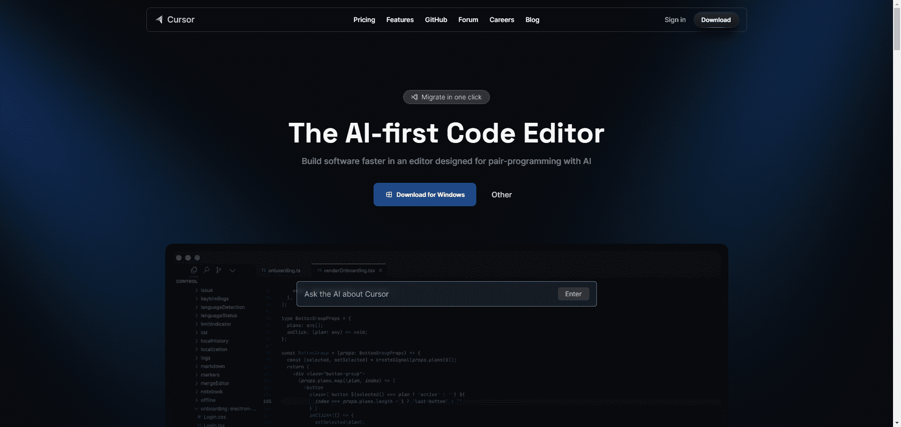Click the Enter button in AI prompt

pos(573,294)
